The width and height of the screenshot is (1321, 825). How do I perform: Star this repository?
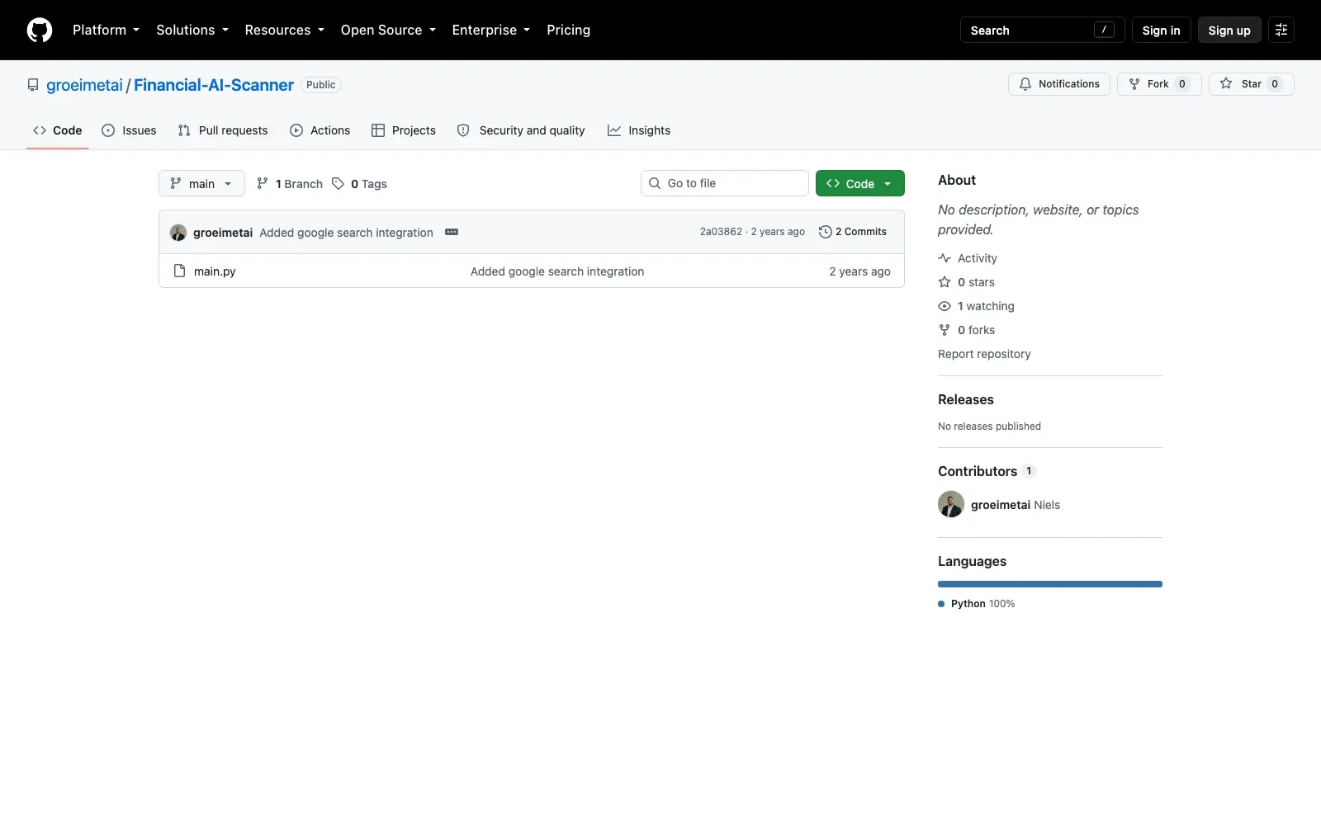[x=1252, y=84]
